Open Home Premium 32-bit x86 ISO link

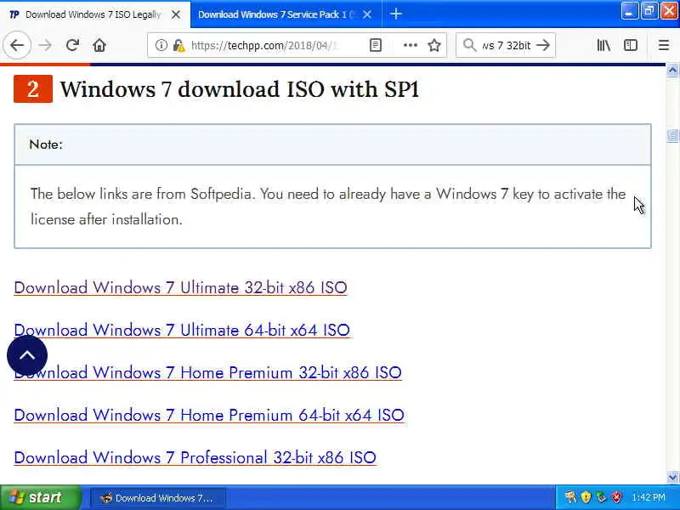tap(207, 372)
